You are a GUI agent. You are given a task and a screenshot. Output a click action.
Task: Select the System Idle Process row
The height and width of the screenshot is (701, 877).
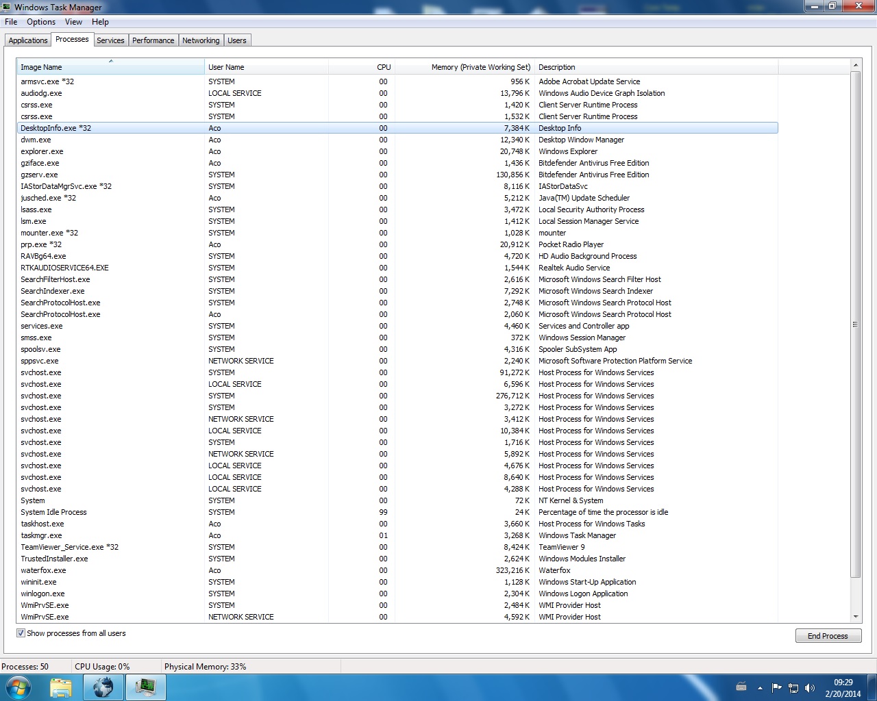(397, 512)
